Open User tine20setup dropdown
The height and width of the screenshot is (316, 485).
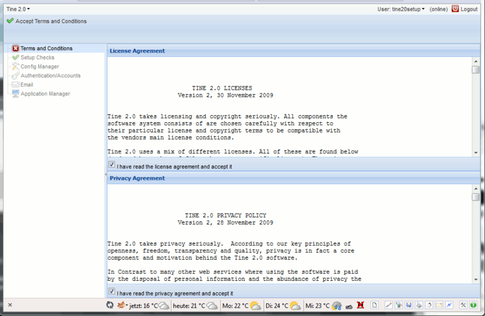[x=401, y=9]
